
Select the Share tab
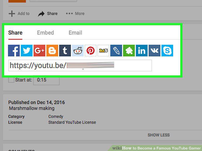click(15, 33)
